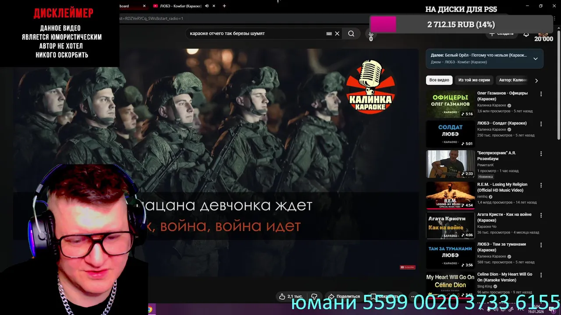Image resolution: width=561 pixels, height=315 pixels.
Task: Open the 'Как на войне' Агата Кристи thumbnail
Action: pos(451,225)
